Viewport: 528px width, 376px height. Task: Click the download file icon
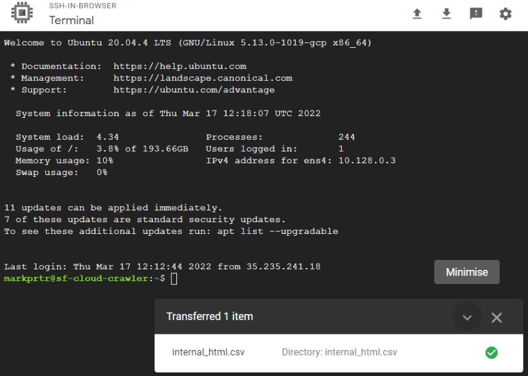coord(447,14)
